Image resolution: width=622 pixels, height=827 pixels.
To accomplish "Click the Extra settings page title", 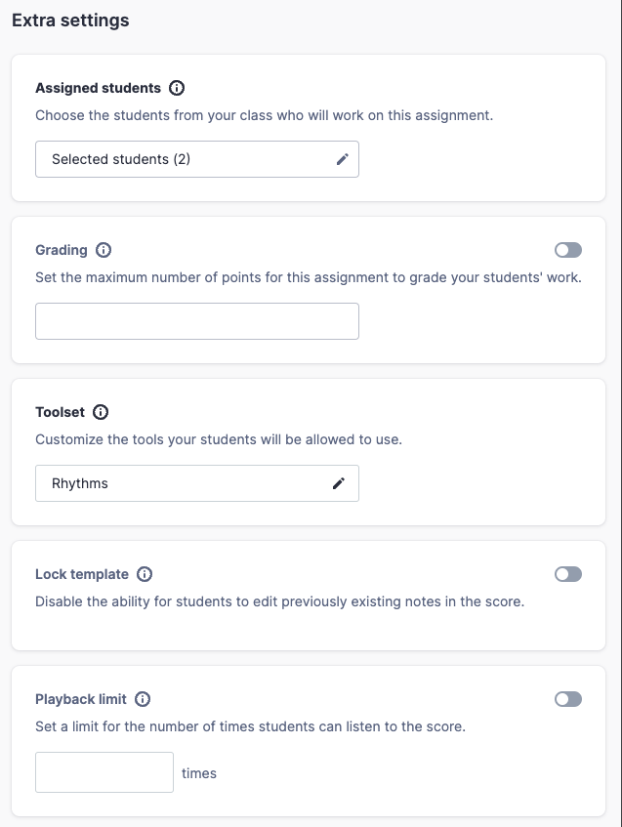I will pyautogui.click(x=69, y=20).
